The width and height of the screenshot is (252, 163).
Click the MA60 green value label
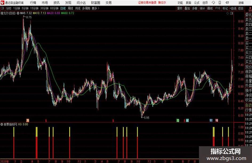click(x=67, y=13)
